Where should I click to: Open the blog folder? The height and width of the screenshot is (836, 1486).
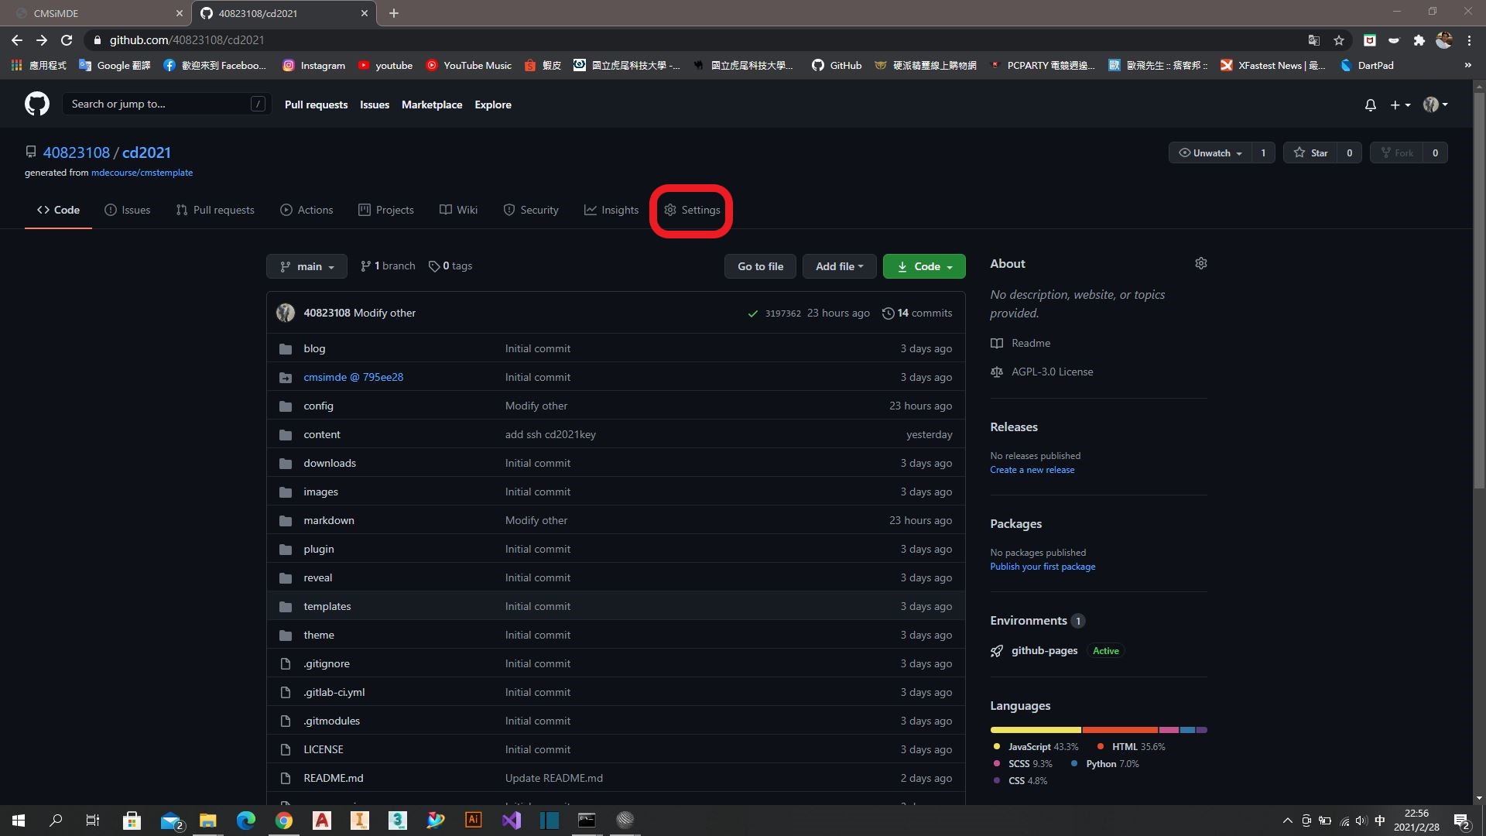point(314,348)
